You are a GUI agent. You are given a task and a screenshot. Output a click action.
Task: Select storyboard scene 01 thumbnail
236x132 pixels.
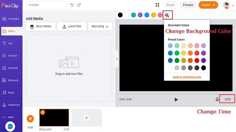tap(54, 118)
